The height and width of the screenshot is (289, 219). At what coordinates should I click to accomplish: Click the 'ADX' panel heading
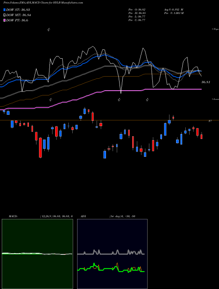coord(83,216)
